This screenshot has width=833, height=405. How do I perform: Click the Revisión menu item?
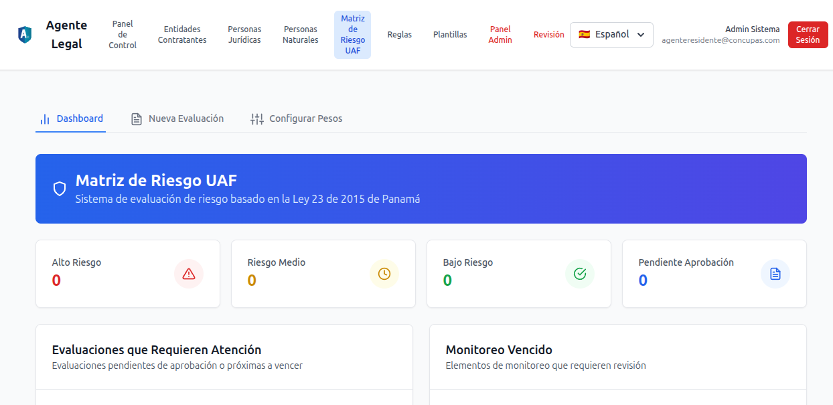[x=548, y=34]
